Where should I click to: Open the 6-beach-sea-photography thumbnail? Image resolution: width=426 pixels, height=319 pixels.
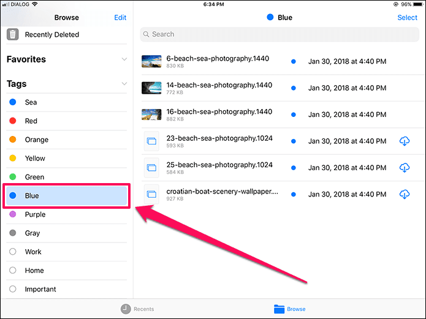pyautogui.click(x=151, y=61)
